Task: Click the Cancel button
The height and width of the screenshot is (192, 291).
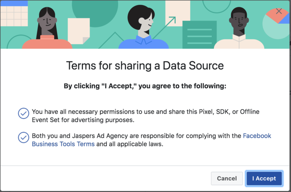Action: 227,179
